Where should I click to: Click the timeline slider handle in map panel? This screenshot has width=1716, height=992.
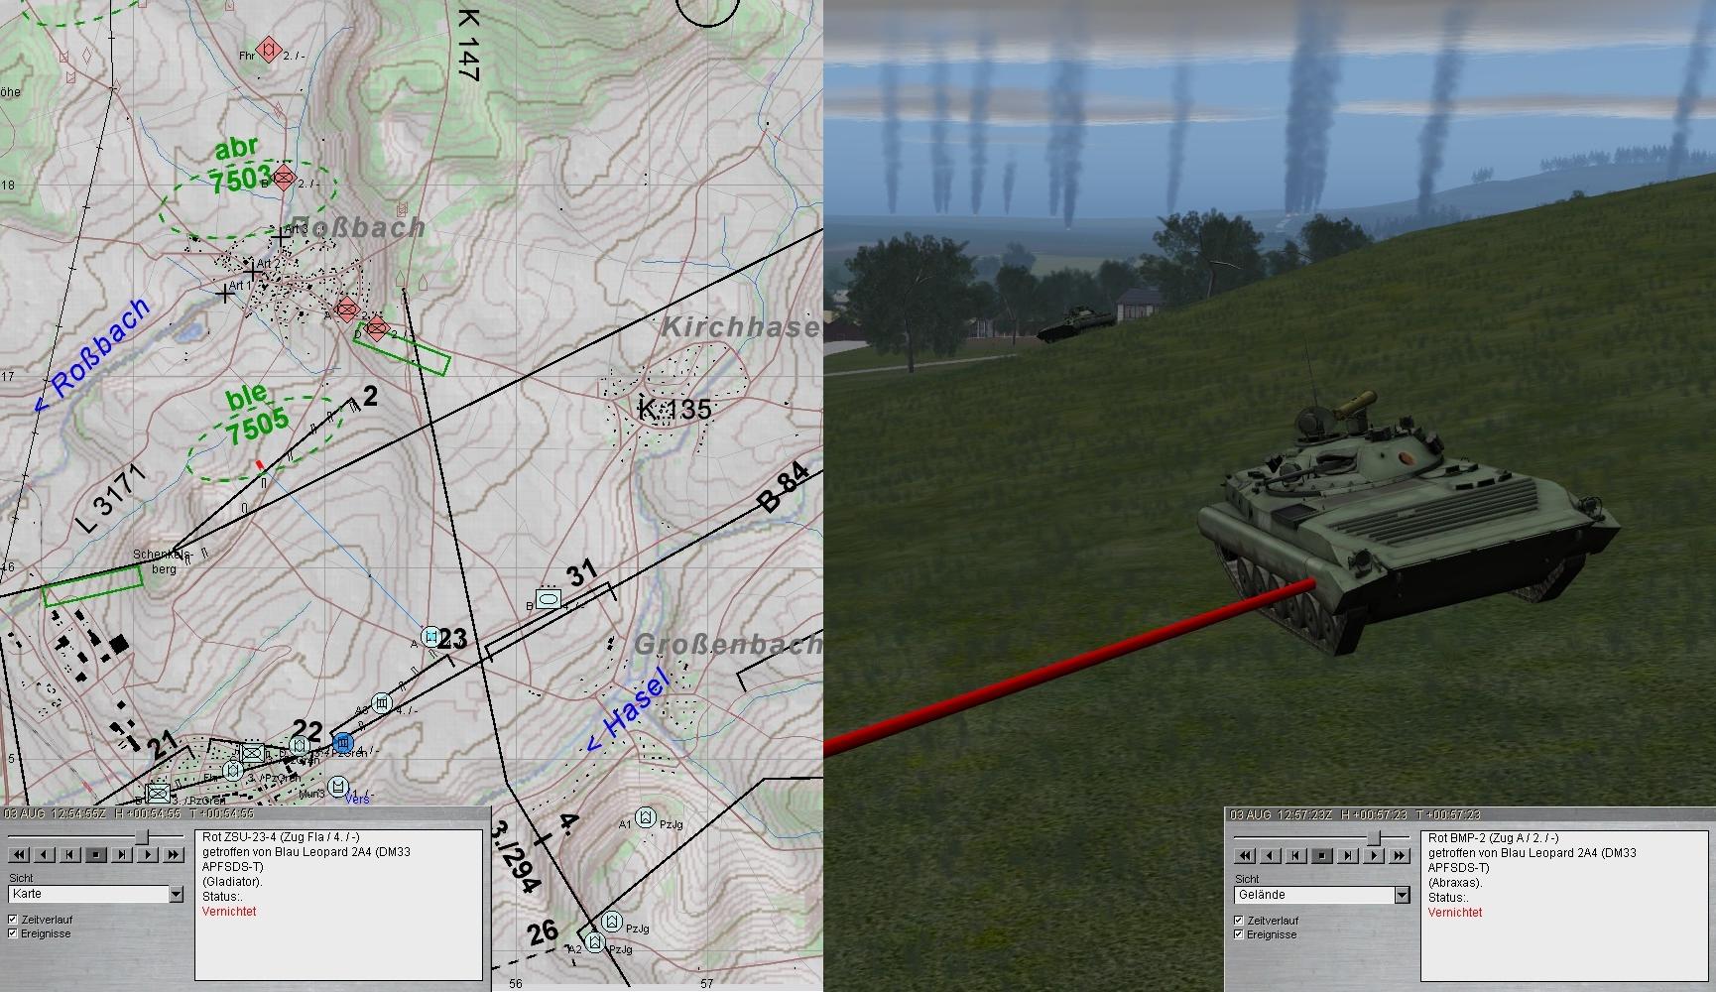[x=142, y=838]
